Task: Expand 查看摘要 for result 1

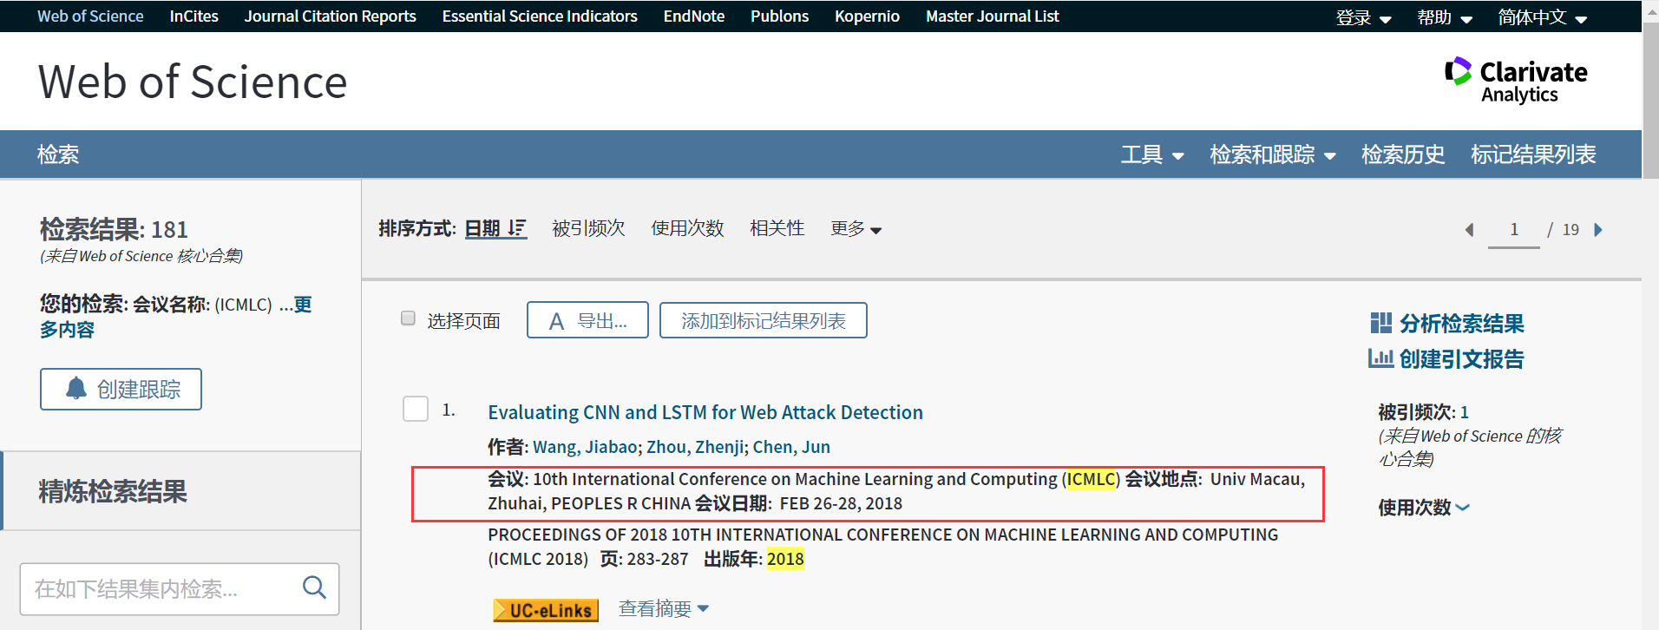Action: click(663, 609)
